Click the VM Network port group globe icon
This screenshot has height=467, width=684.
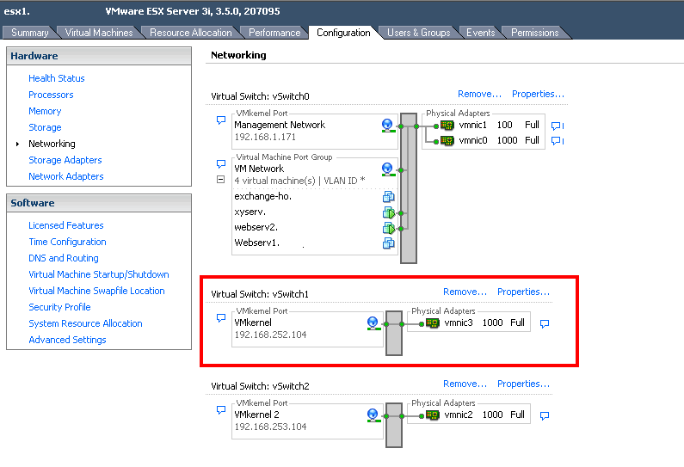click(387, 169)
